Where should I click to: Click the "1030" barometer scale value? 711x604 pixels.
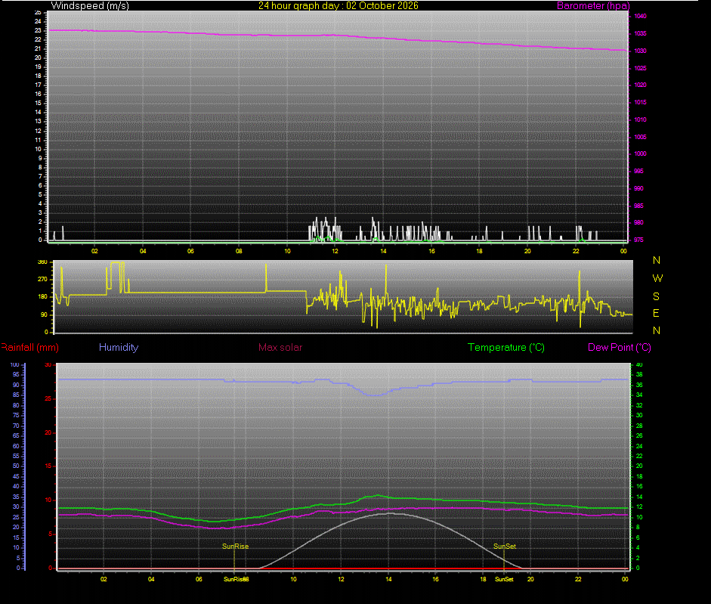pos(640,51)
